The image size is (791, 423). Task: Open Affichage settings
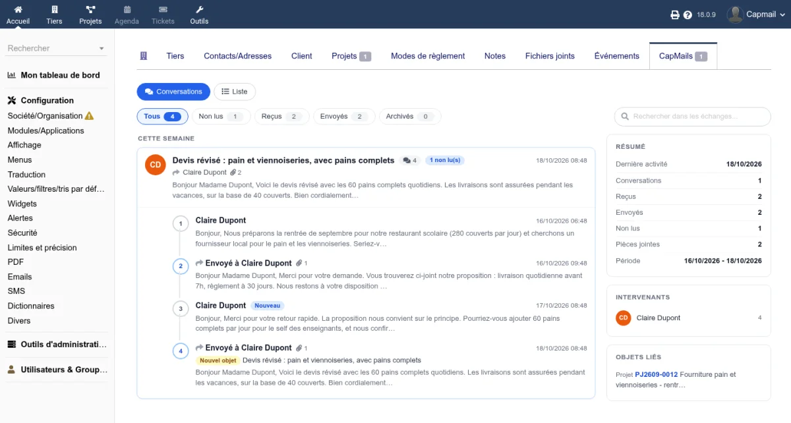[x=24, y=145]
